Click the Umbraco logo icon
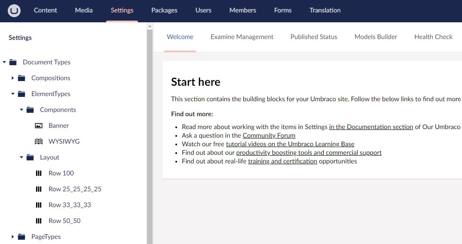Screen dimensions: 462x244 pos(14,11)
